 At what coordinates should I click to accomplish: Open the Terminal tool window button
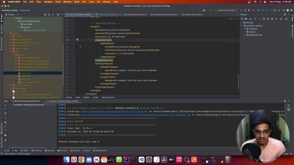(50, 150)
